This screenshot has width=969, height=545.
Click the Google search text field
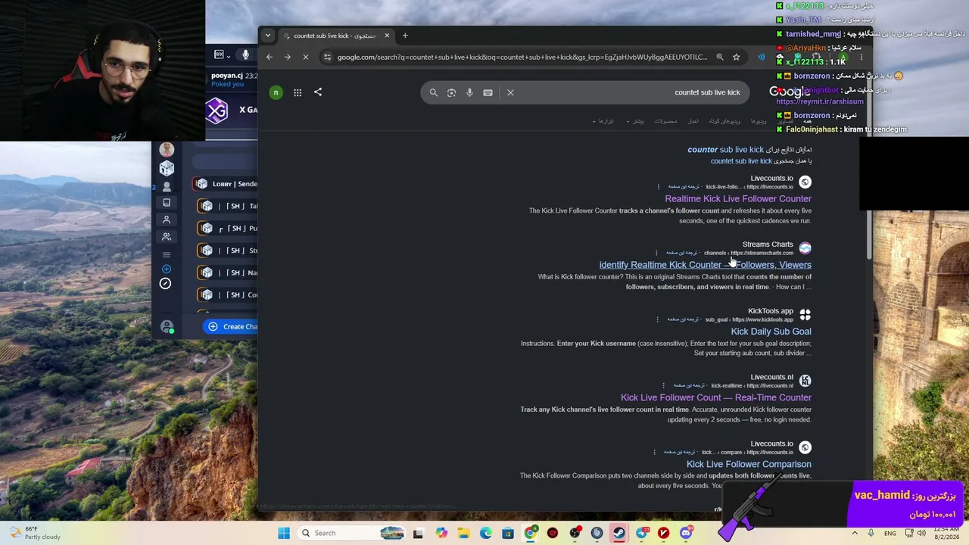628,92
